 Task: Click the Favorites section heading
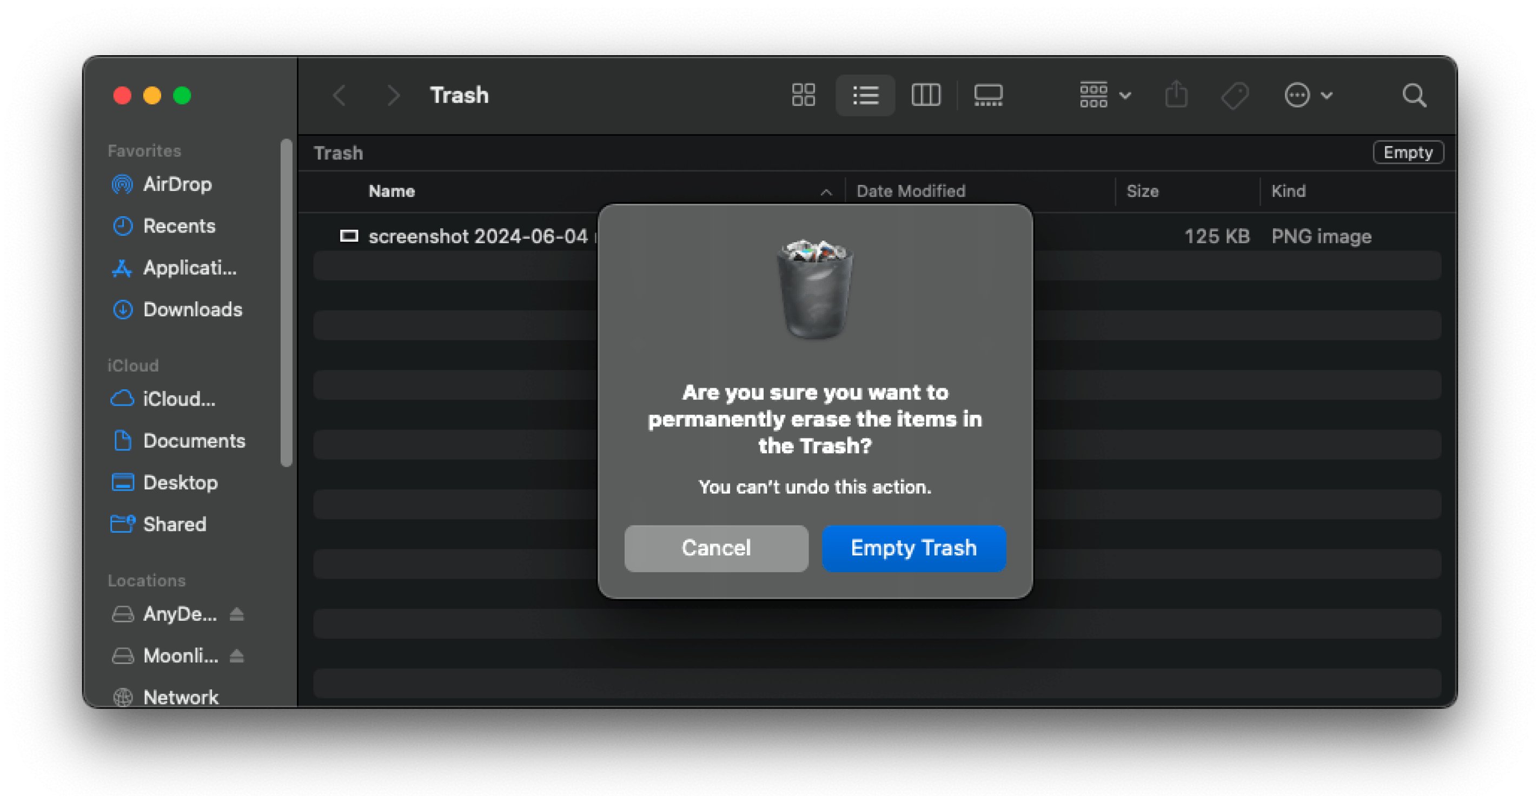tap(144, 150)
